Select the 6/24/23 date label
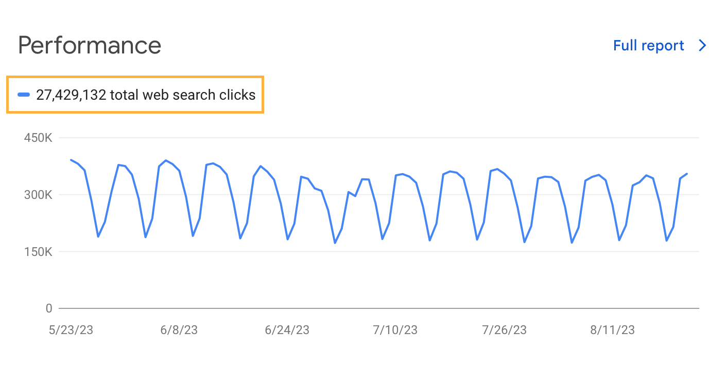 (287, 330)
